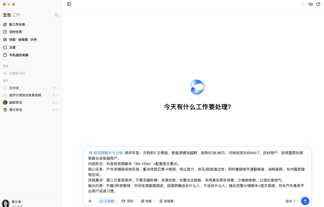Click the plus attachment icon
The height and width of the screenshot is (207, 324).
[x=90, y=201]
